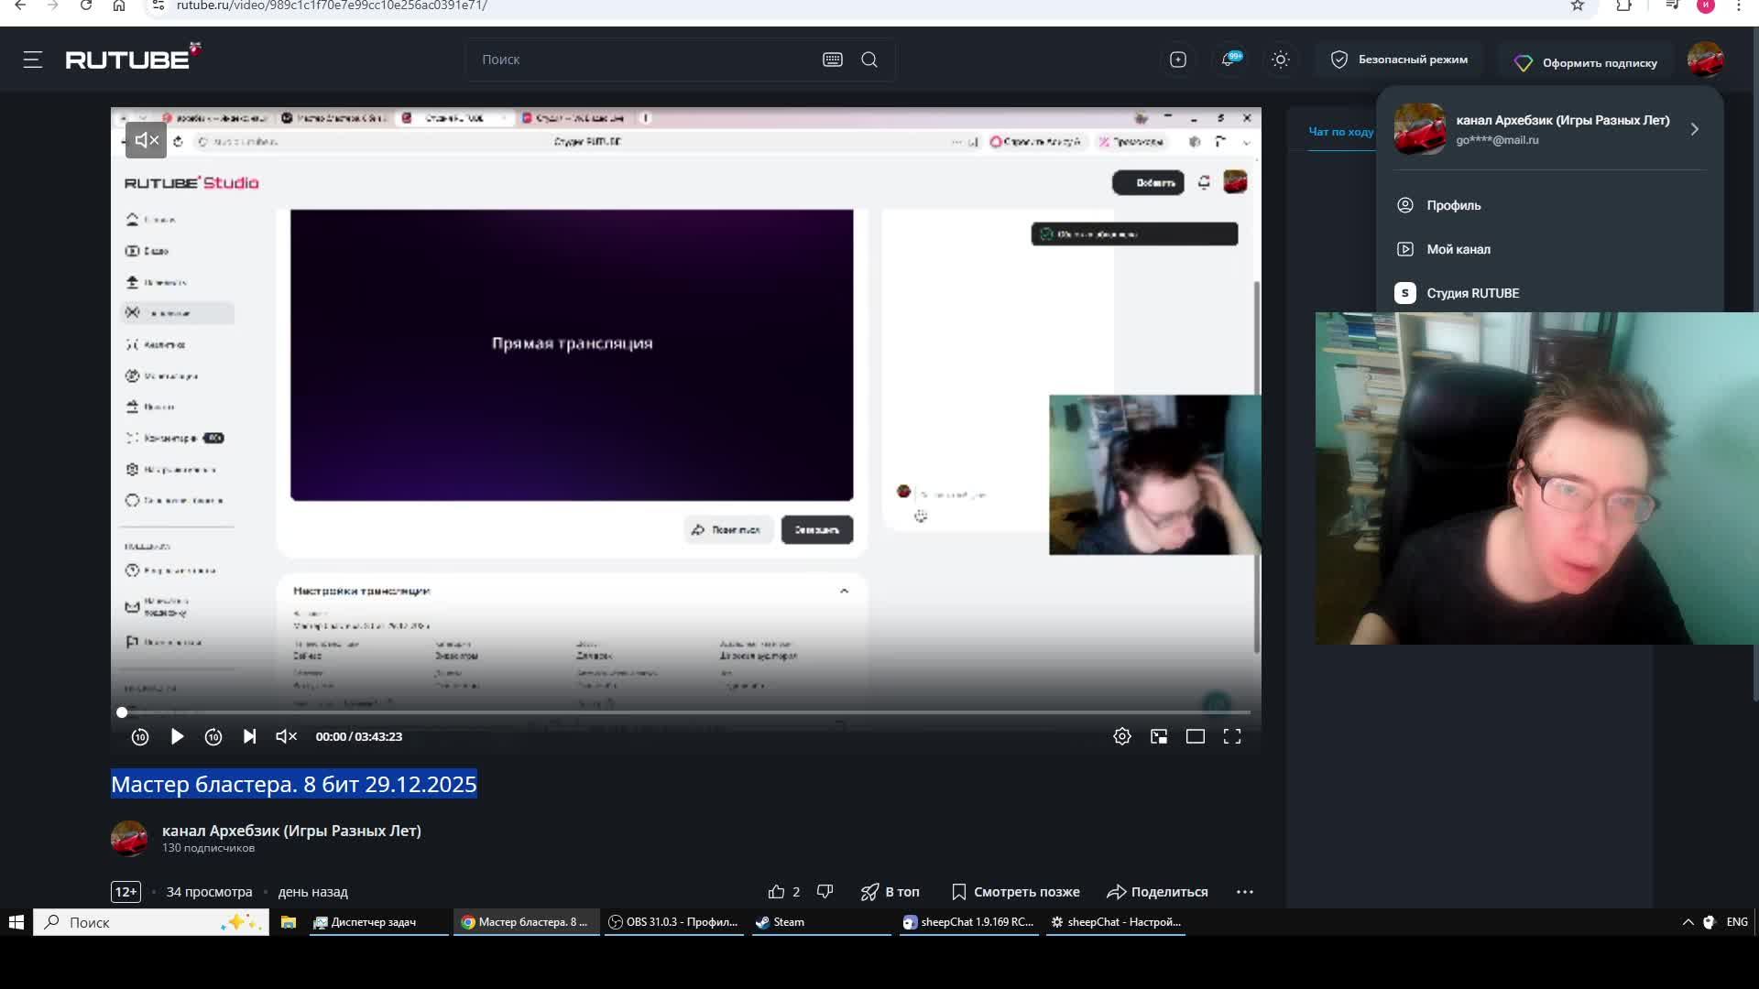Skip to next video
The image size is (1759, 989).
click(x=249, y=737)
